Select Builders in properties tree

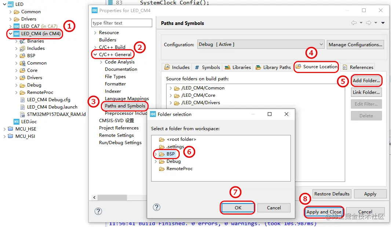[x=107, y=40]
